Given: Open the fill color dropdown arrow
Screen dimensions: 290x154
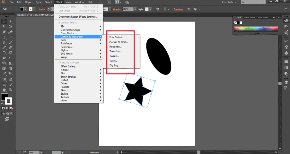Looking at the screenshot, I should tap(26, 9).
